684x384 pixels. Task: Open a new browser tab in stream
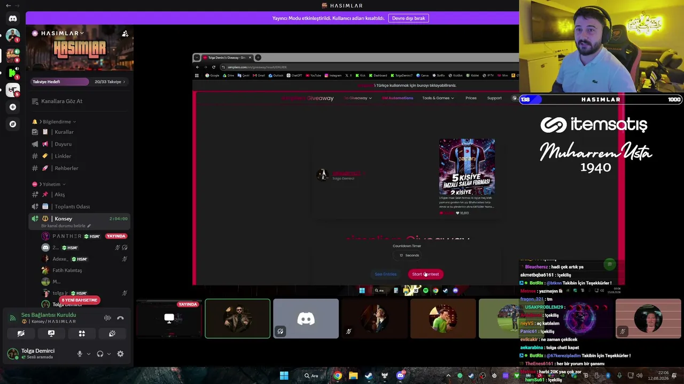coord(258,58)
